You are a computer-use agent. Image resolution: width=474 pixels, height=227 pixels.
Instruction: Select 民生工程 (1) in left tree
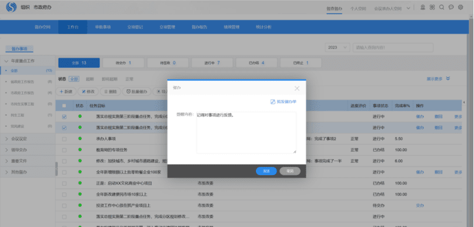pos(28,115)
